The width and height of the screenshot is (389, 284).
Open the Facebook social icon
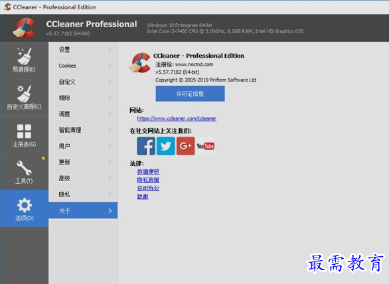(x=146, y=146)
